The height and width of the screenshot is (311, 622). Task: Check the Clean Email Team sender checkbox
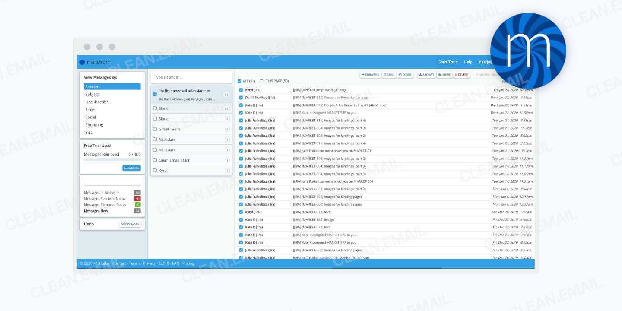tap(155, 160)
